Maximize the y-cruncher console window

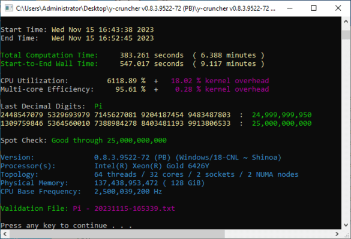[x=314, y=8]
